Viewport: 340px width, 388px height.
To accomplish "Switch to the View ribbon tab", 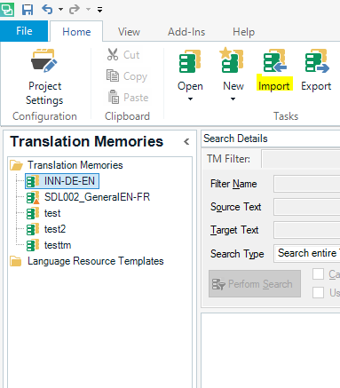I will [x=129, y=32].
